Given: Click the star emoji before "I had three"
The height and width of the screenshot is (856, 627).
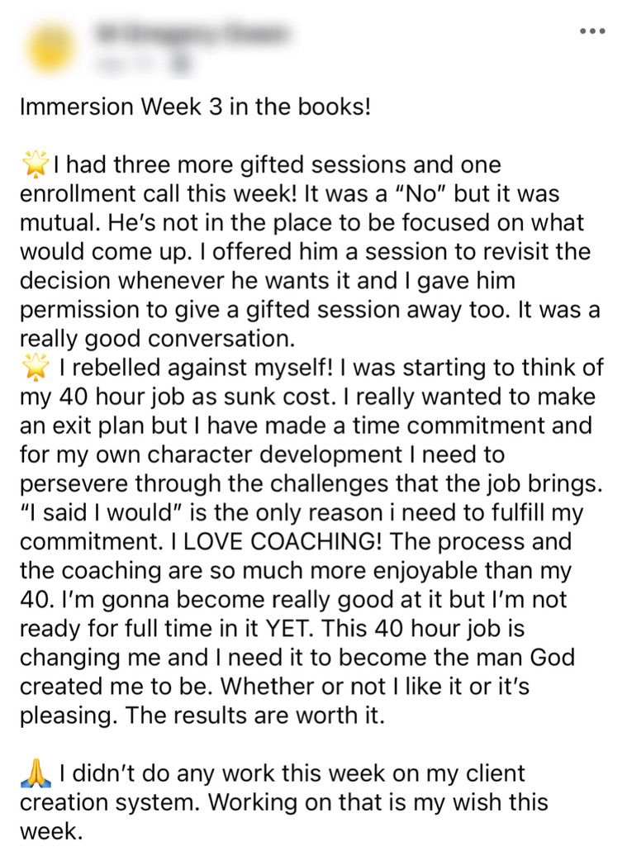Looking at the screenshot, I should point(35,164).
